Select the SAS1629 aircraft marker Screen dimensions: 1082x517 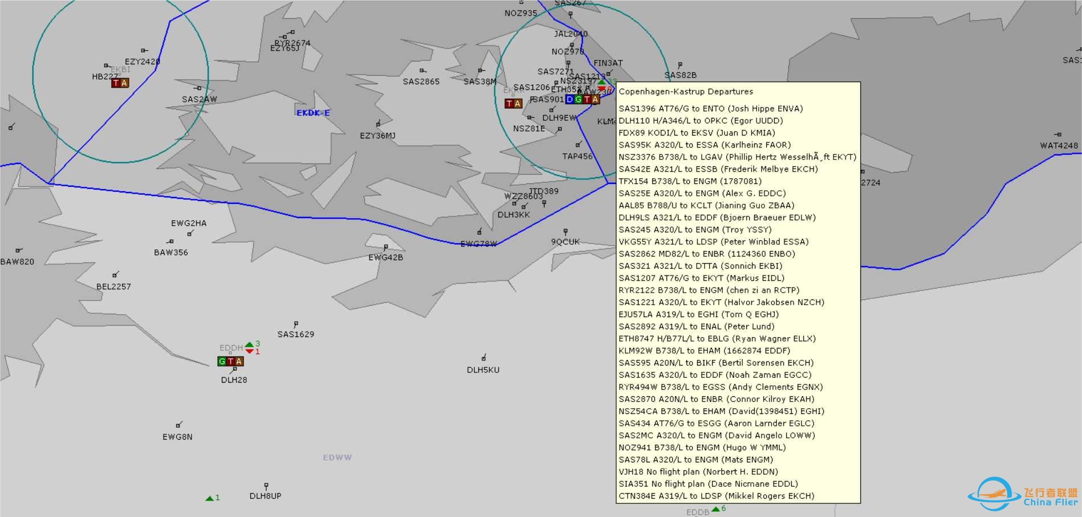(295, 324)
